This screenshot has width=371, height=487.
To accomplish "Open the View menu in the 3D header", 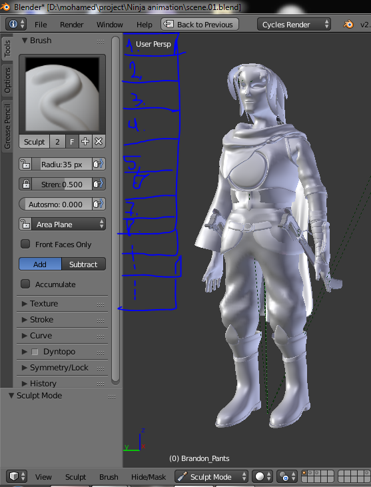I will click(43, 477).
